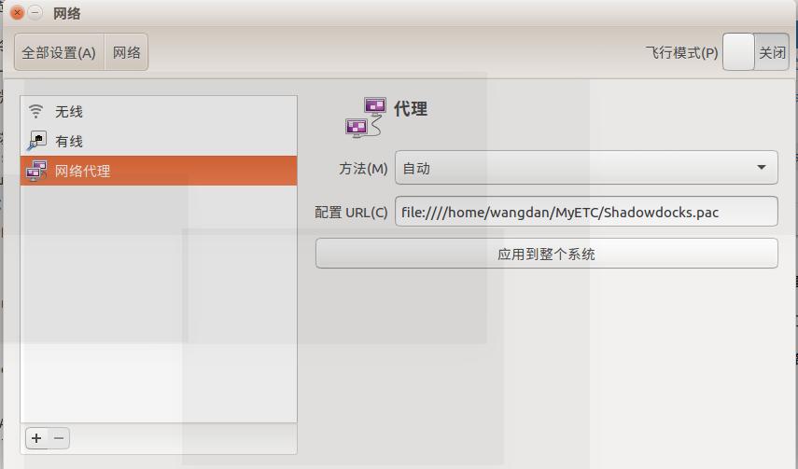Go back to 全部设置 all settings
Viewport: 798px width, 469px height.
coord(59,52)
